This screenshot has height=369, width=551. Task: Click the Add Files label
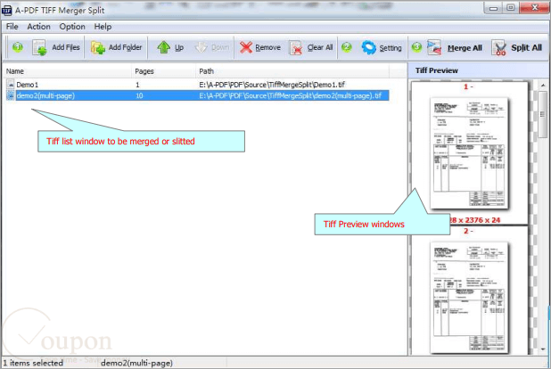pos(66,47)
